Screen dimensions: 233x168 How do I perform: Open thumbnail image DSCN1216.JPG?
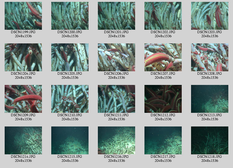click(116, 140)
